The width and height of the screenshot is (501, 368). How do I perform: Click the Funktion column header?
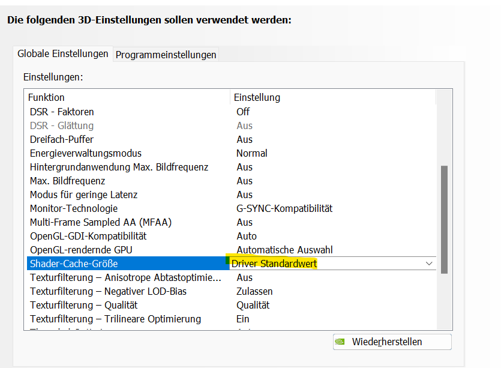[127, 97]
